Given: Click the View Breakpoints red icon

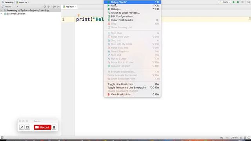Looking at the screenshot, I should click(109, 94).
